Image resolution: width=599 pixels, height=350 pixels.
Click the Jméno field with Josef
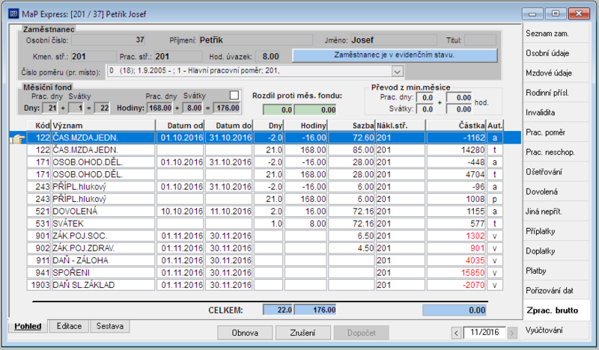(394, 40)
